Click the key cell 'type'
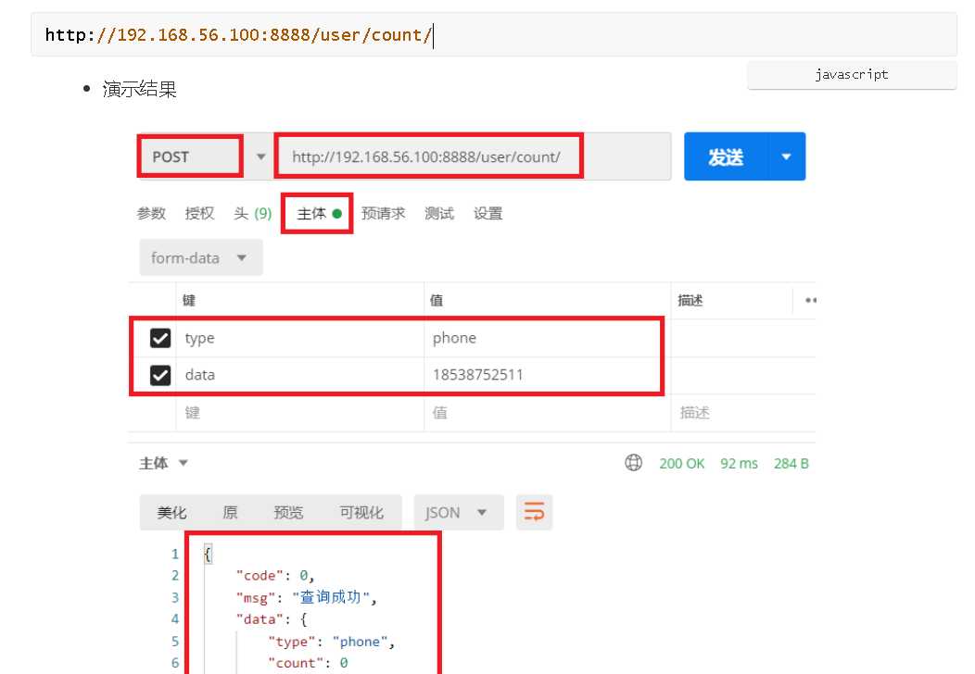Screen dimensions: 975x674 pyautogui.click(x=299, y=338)
